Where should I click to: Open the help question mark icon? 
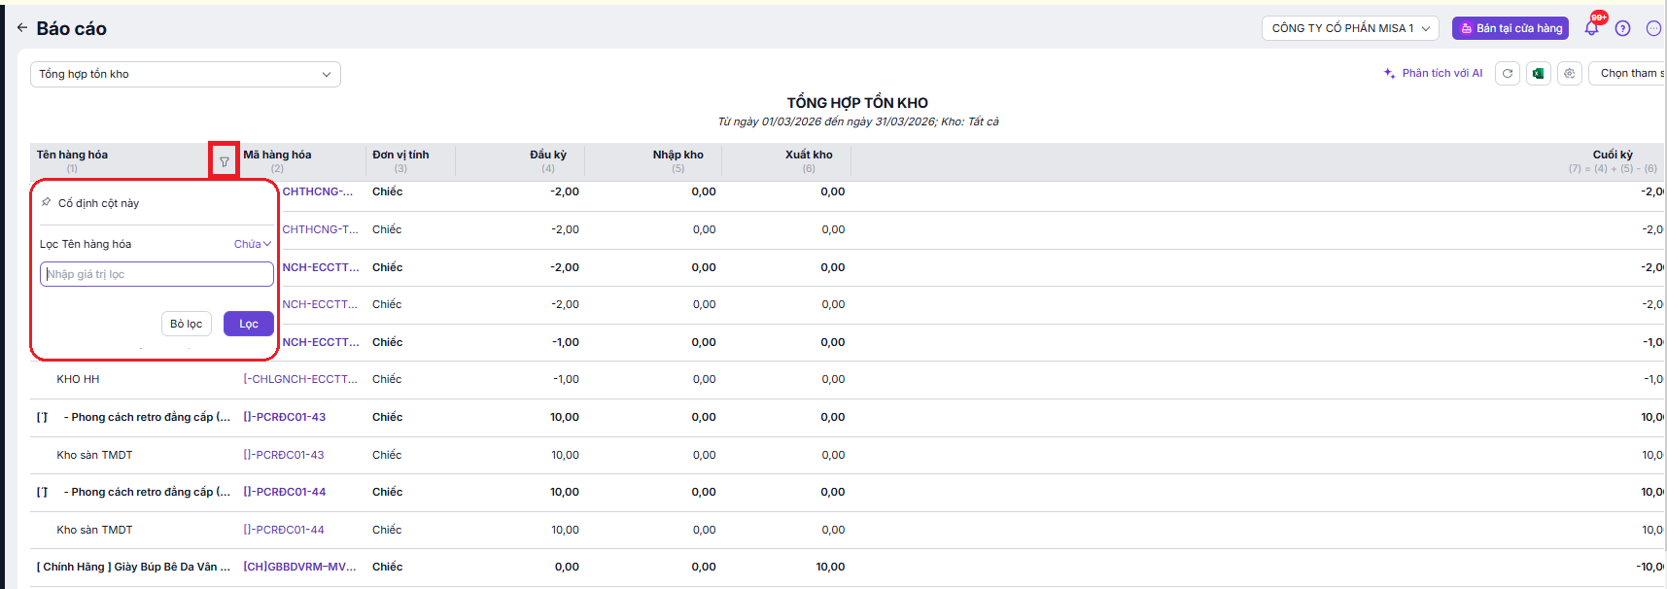click(1622, 28)
